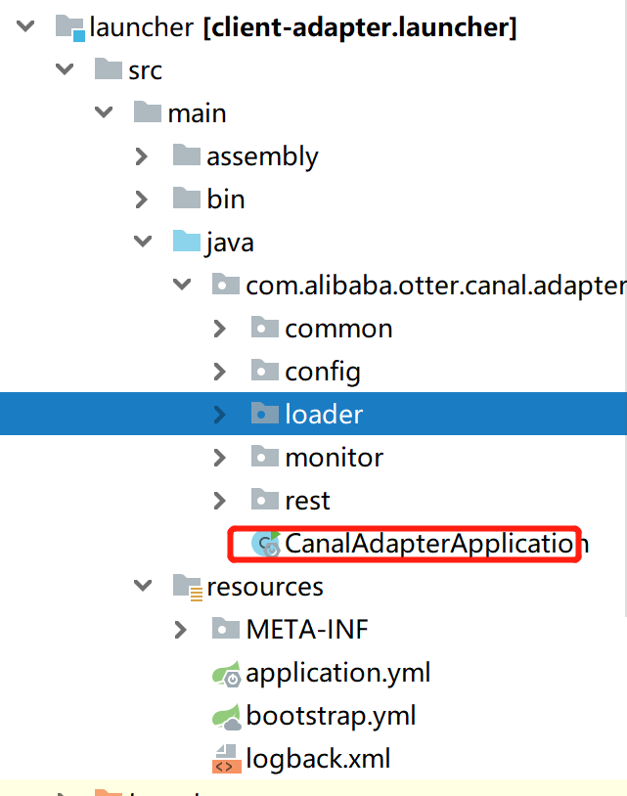The image size is (627, 796).
Task: Expand the assembly folder
Action: pyautogui.click(x=142, y=155)
